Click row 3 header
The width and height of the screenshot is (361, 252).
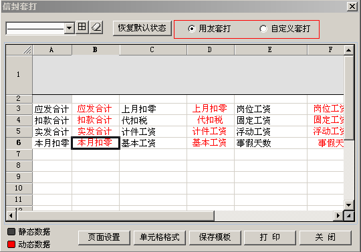pyautogui.click(x=19, y=109)
